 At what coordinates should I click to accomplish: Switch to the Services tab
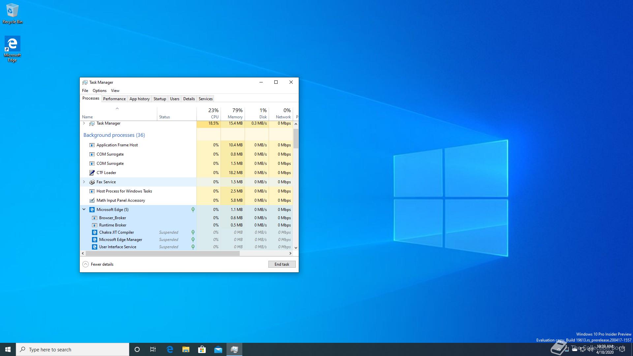pos(206,99)
